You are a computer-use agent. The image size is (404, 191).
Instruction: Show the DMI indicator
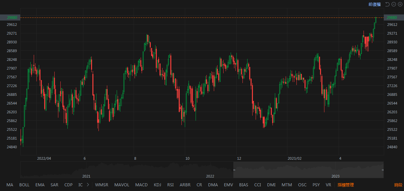(x=271, y=185)
